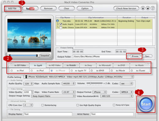This screenshot has width=159, height=121.
Task: Select the to iDVD radio button
Action: pos(92,71)
